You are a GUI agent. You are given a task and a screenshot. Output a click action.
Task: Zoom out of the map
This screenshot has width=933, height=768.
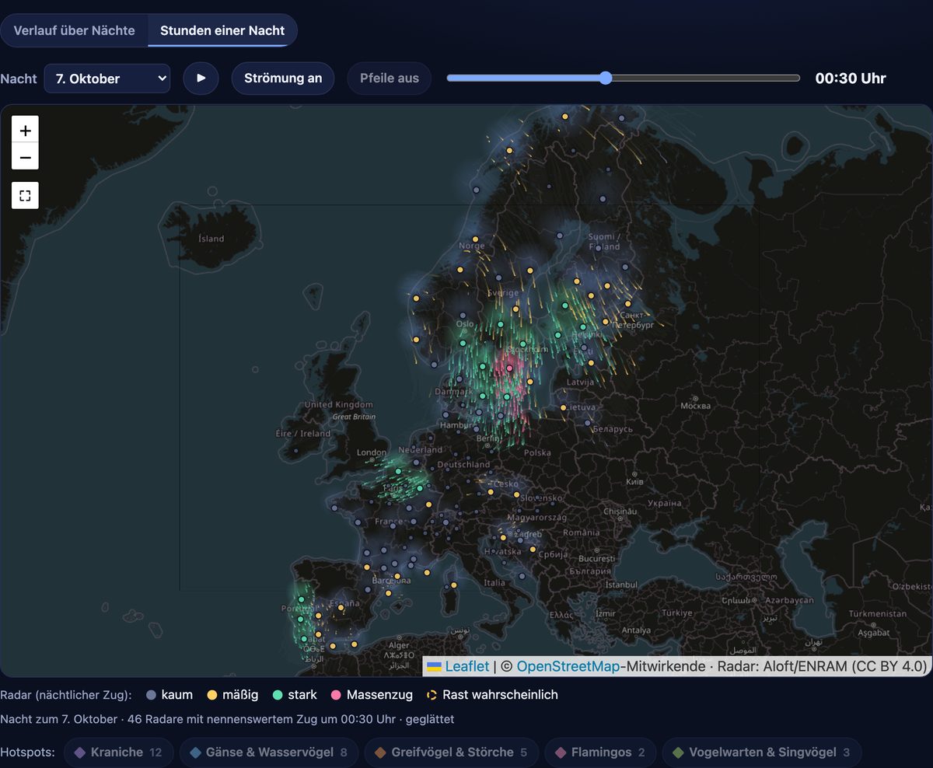(25, 157)
